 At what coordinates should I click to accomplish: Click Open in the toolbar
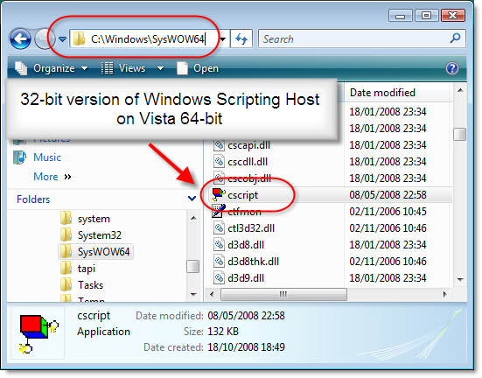tap(198, 68)
